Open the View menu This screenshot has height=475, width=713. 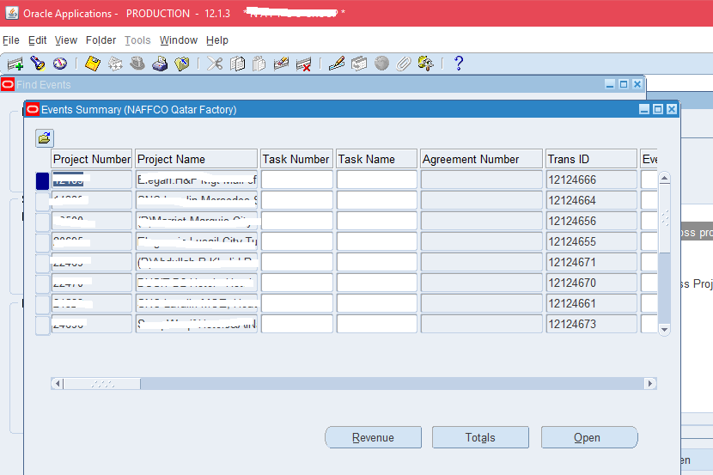point(66,40)
